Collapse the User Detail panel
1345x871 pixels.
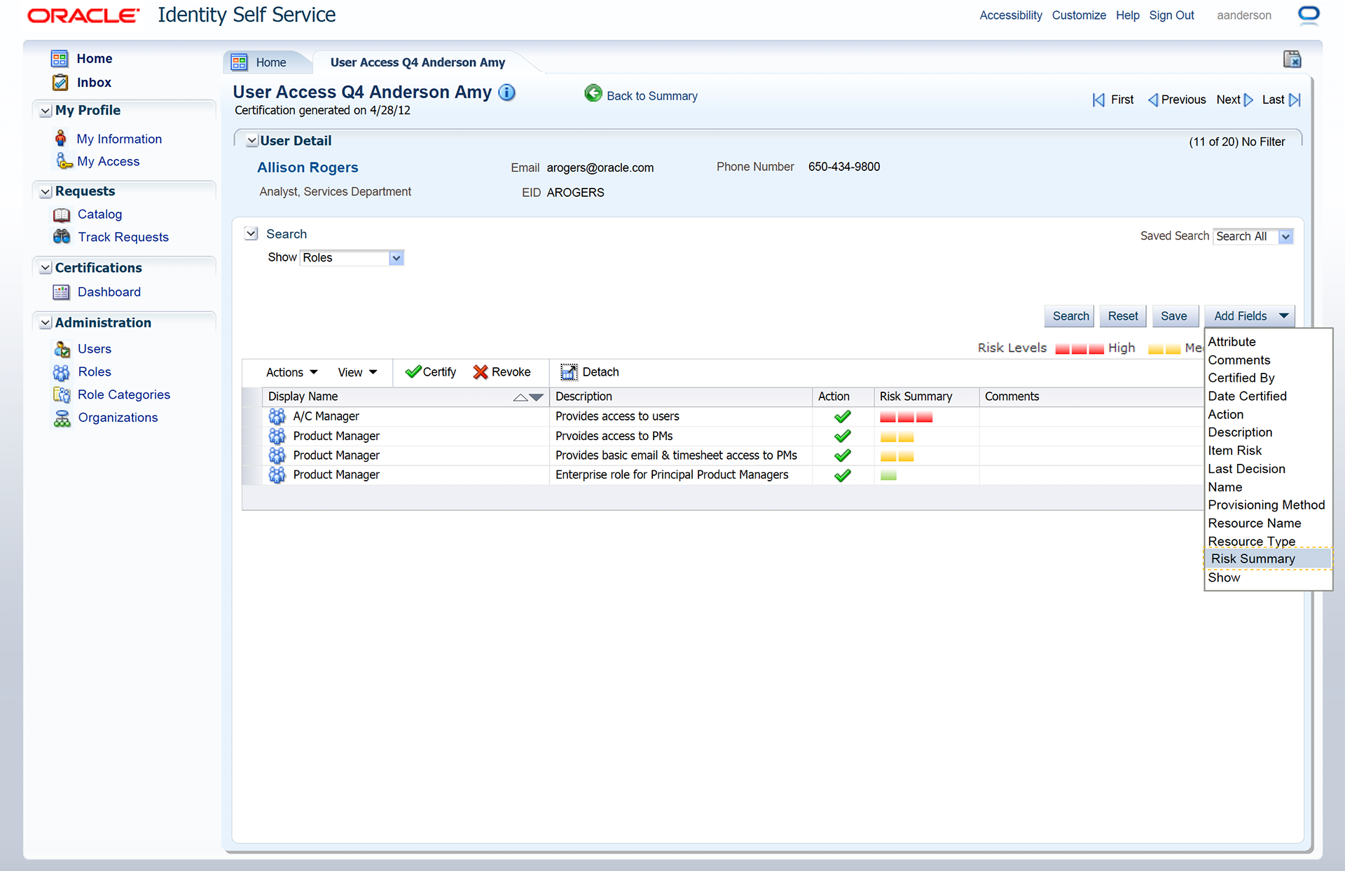(x=252, y=141)
